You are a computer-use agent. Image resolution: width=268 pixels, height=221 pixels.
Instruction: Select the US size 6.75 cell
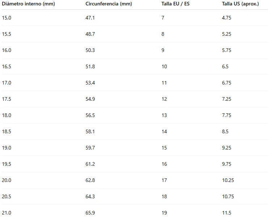coord(226,83)
